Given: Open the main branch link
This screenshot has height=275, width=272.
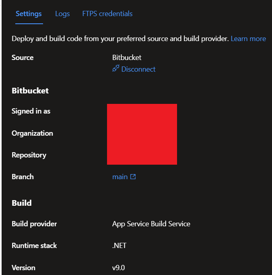Looking at the screenshot, I should click(x=120, y=177).
